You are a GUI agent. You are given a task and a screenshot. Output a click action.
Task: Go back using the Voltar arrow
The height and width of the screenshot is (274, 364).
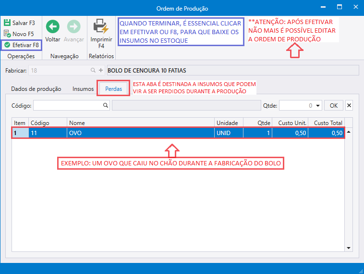pos(53,31)
